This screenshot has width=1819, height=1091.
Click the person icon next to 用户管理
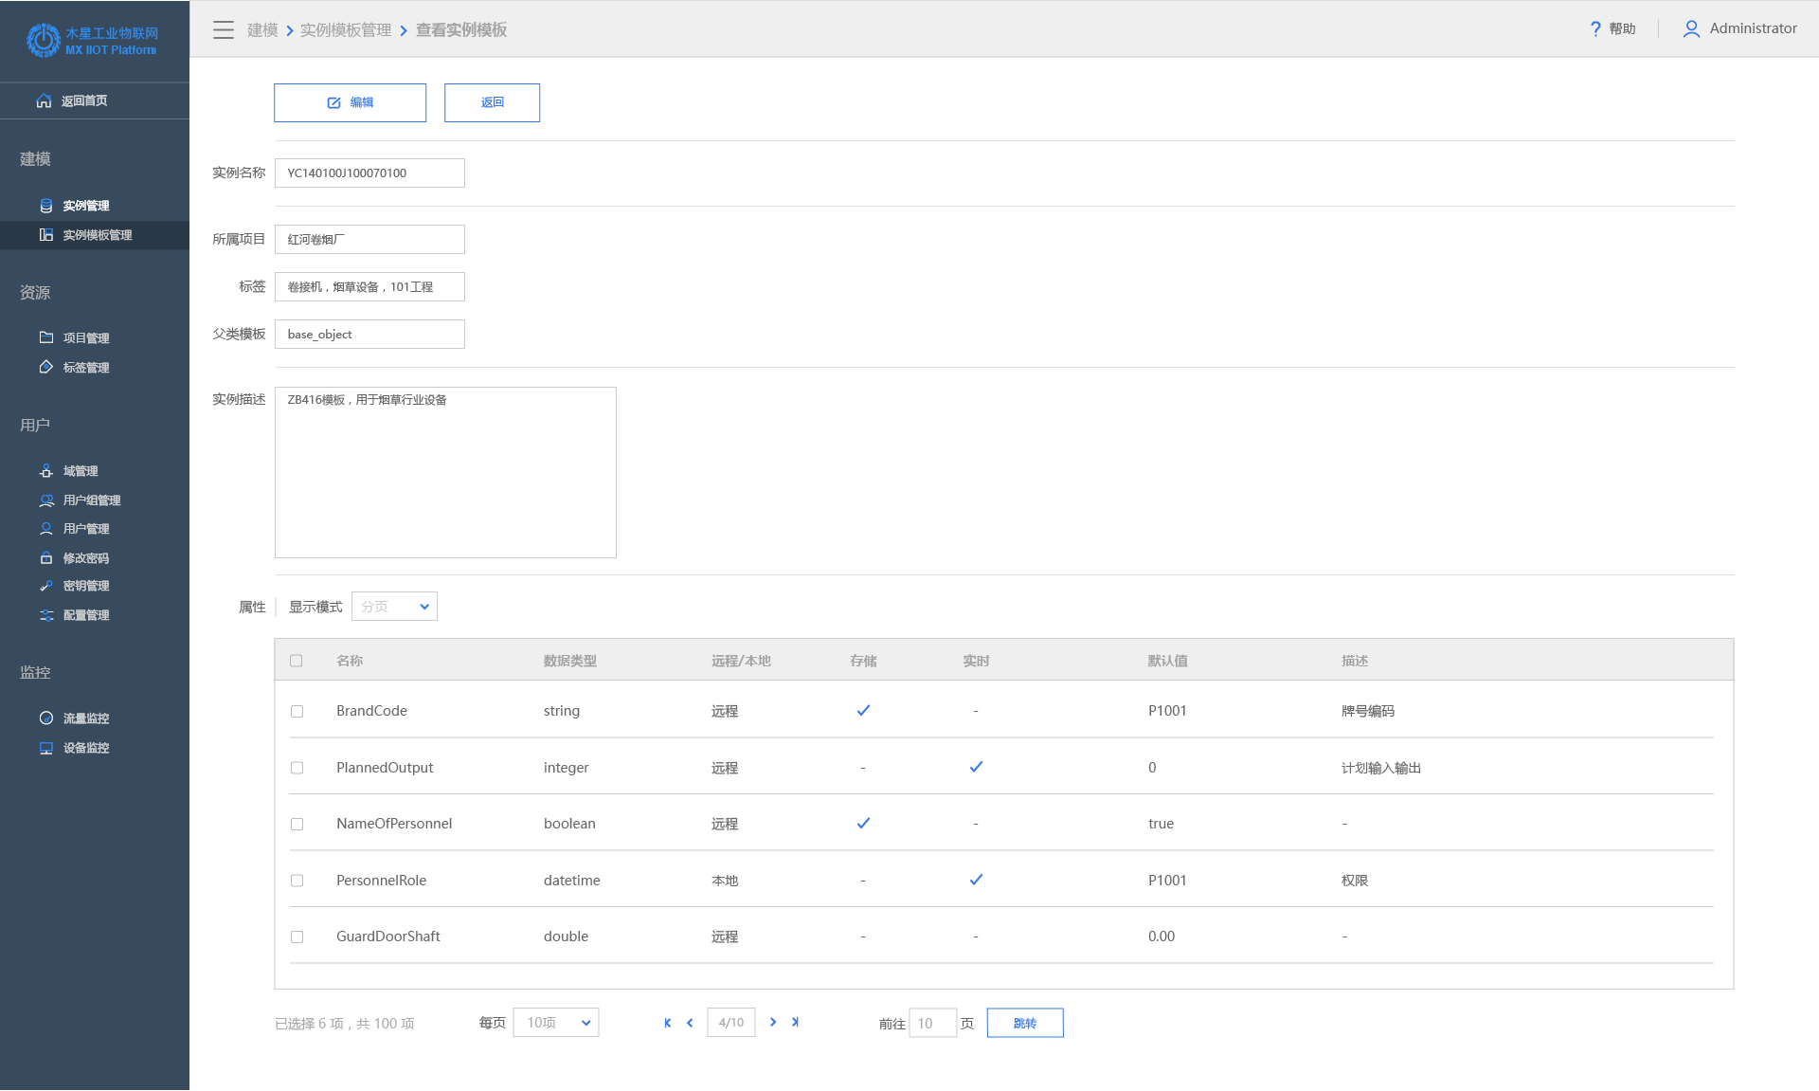coord(45,529)
